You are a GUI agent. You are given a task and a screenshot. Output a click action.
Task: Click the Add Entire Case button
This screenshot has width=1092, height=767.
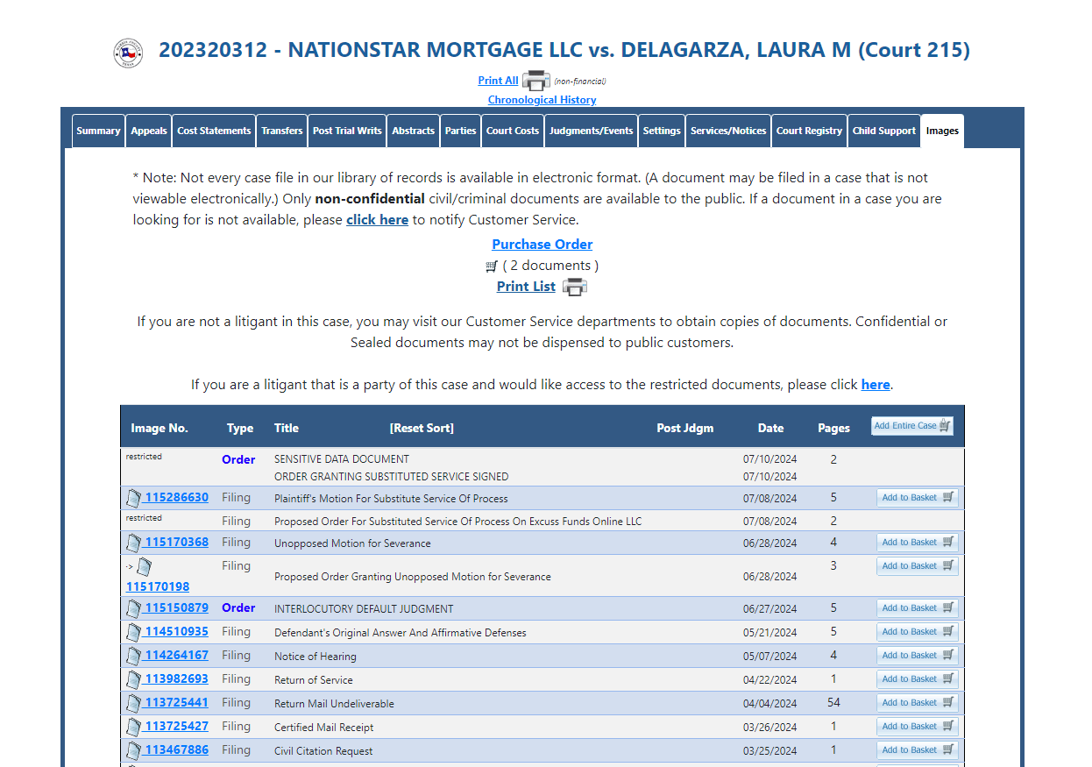(x=912, y=426)
